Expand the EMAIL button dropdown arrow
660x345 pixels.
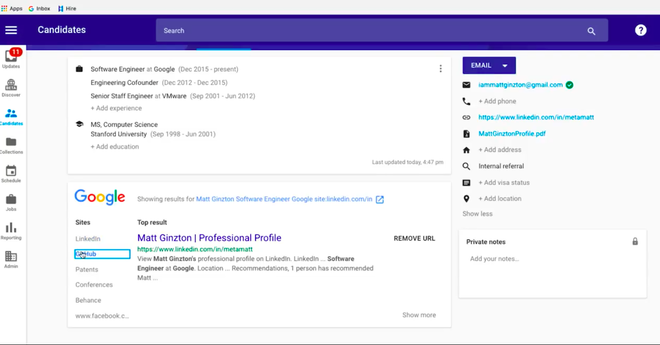pos(505,66)
